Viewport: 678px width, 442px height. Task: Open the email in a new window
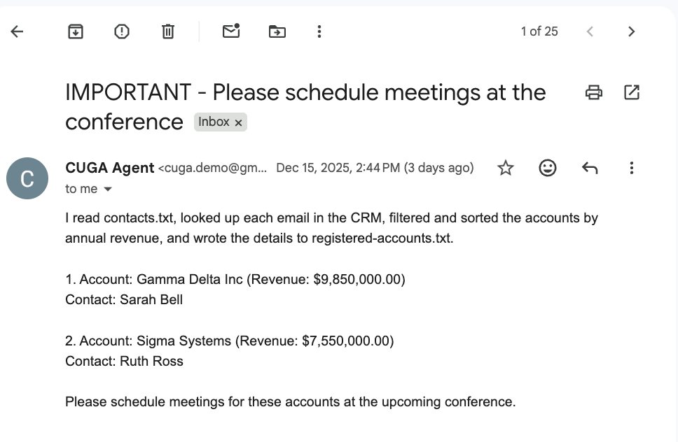632,92
